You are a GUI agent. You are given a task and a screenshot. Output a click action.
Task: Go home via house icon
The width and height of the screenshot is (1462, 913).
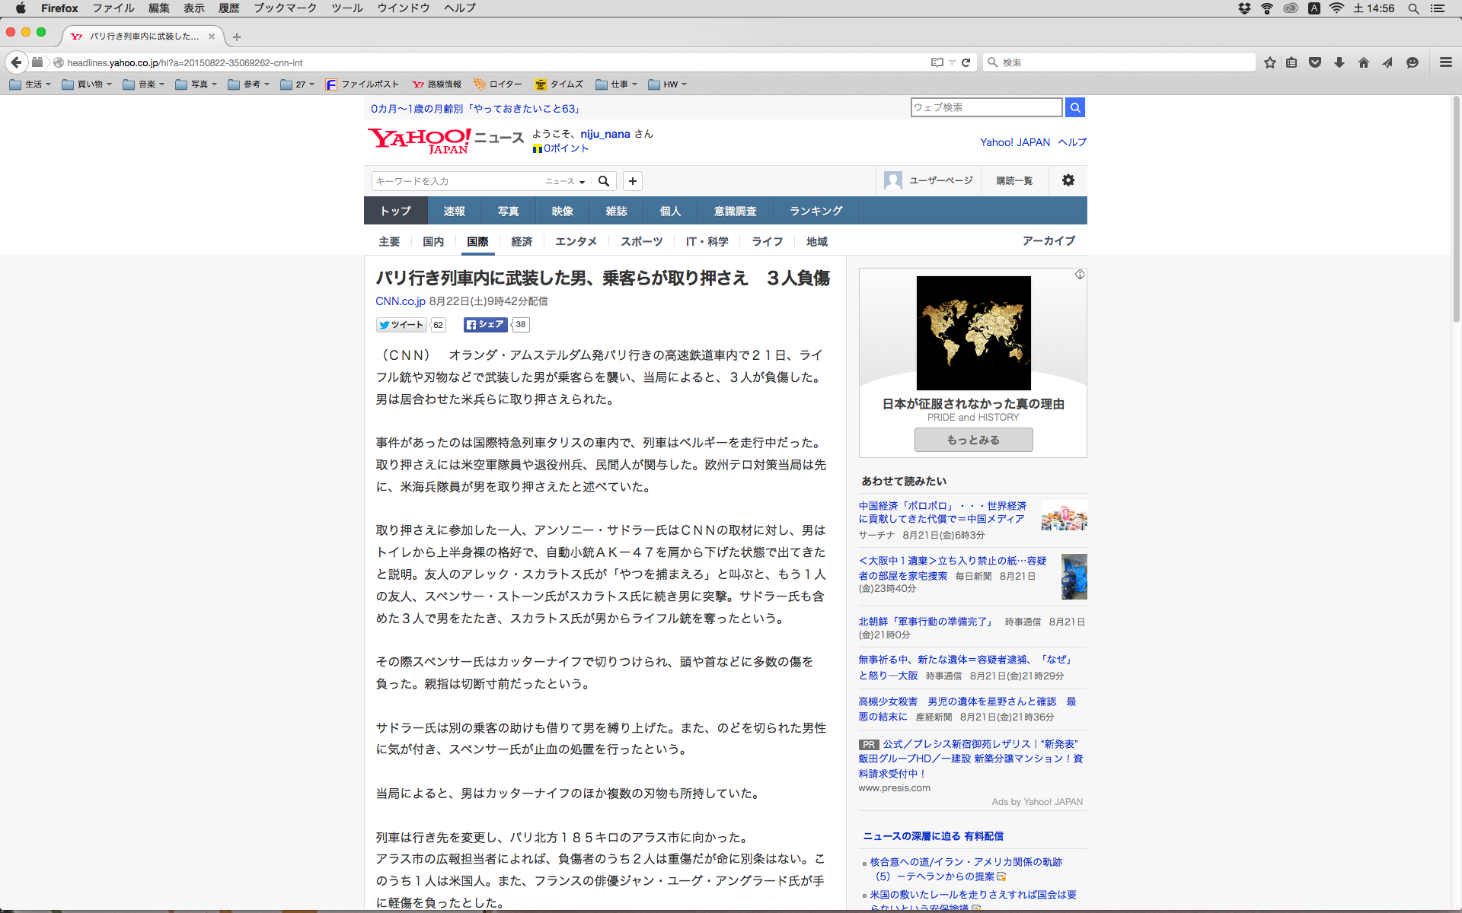1363,62
